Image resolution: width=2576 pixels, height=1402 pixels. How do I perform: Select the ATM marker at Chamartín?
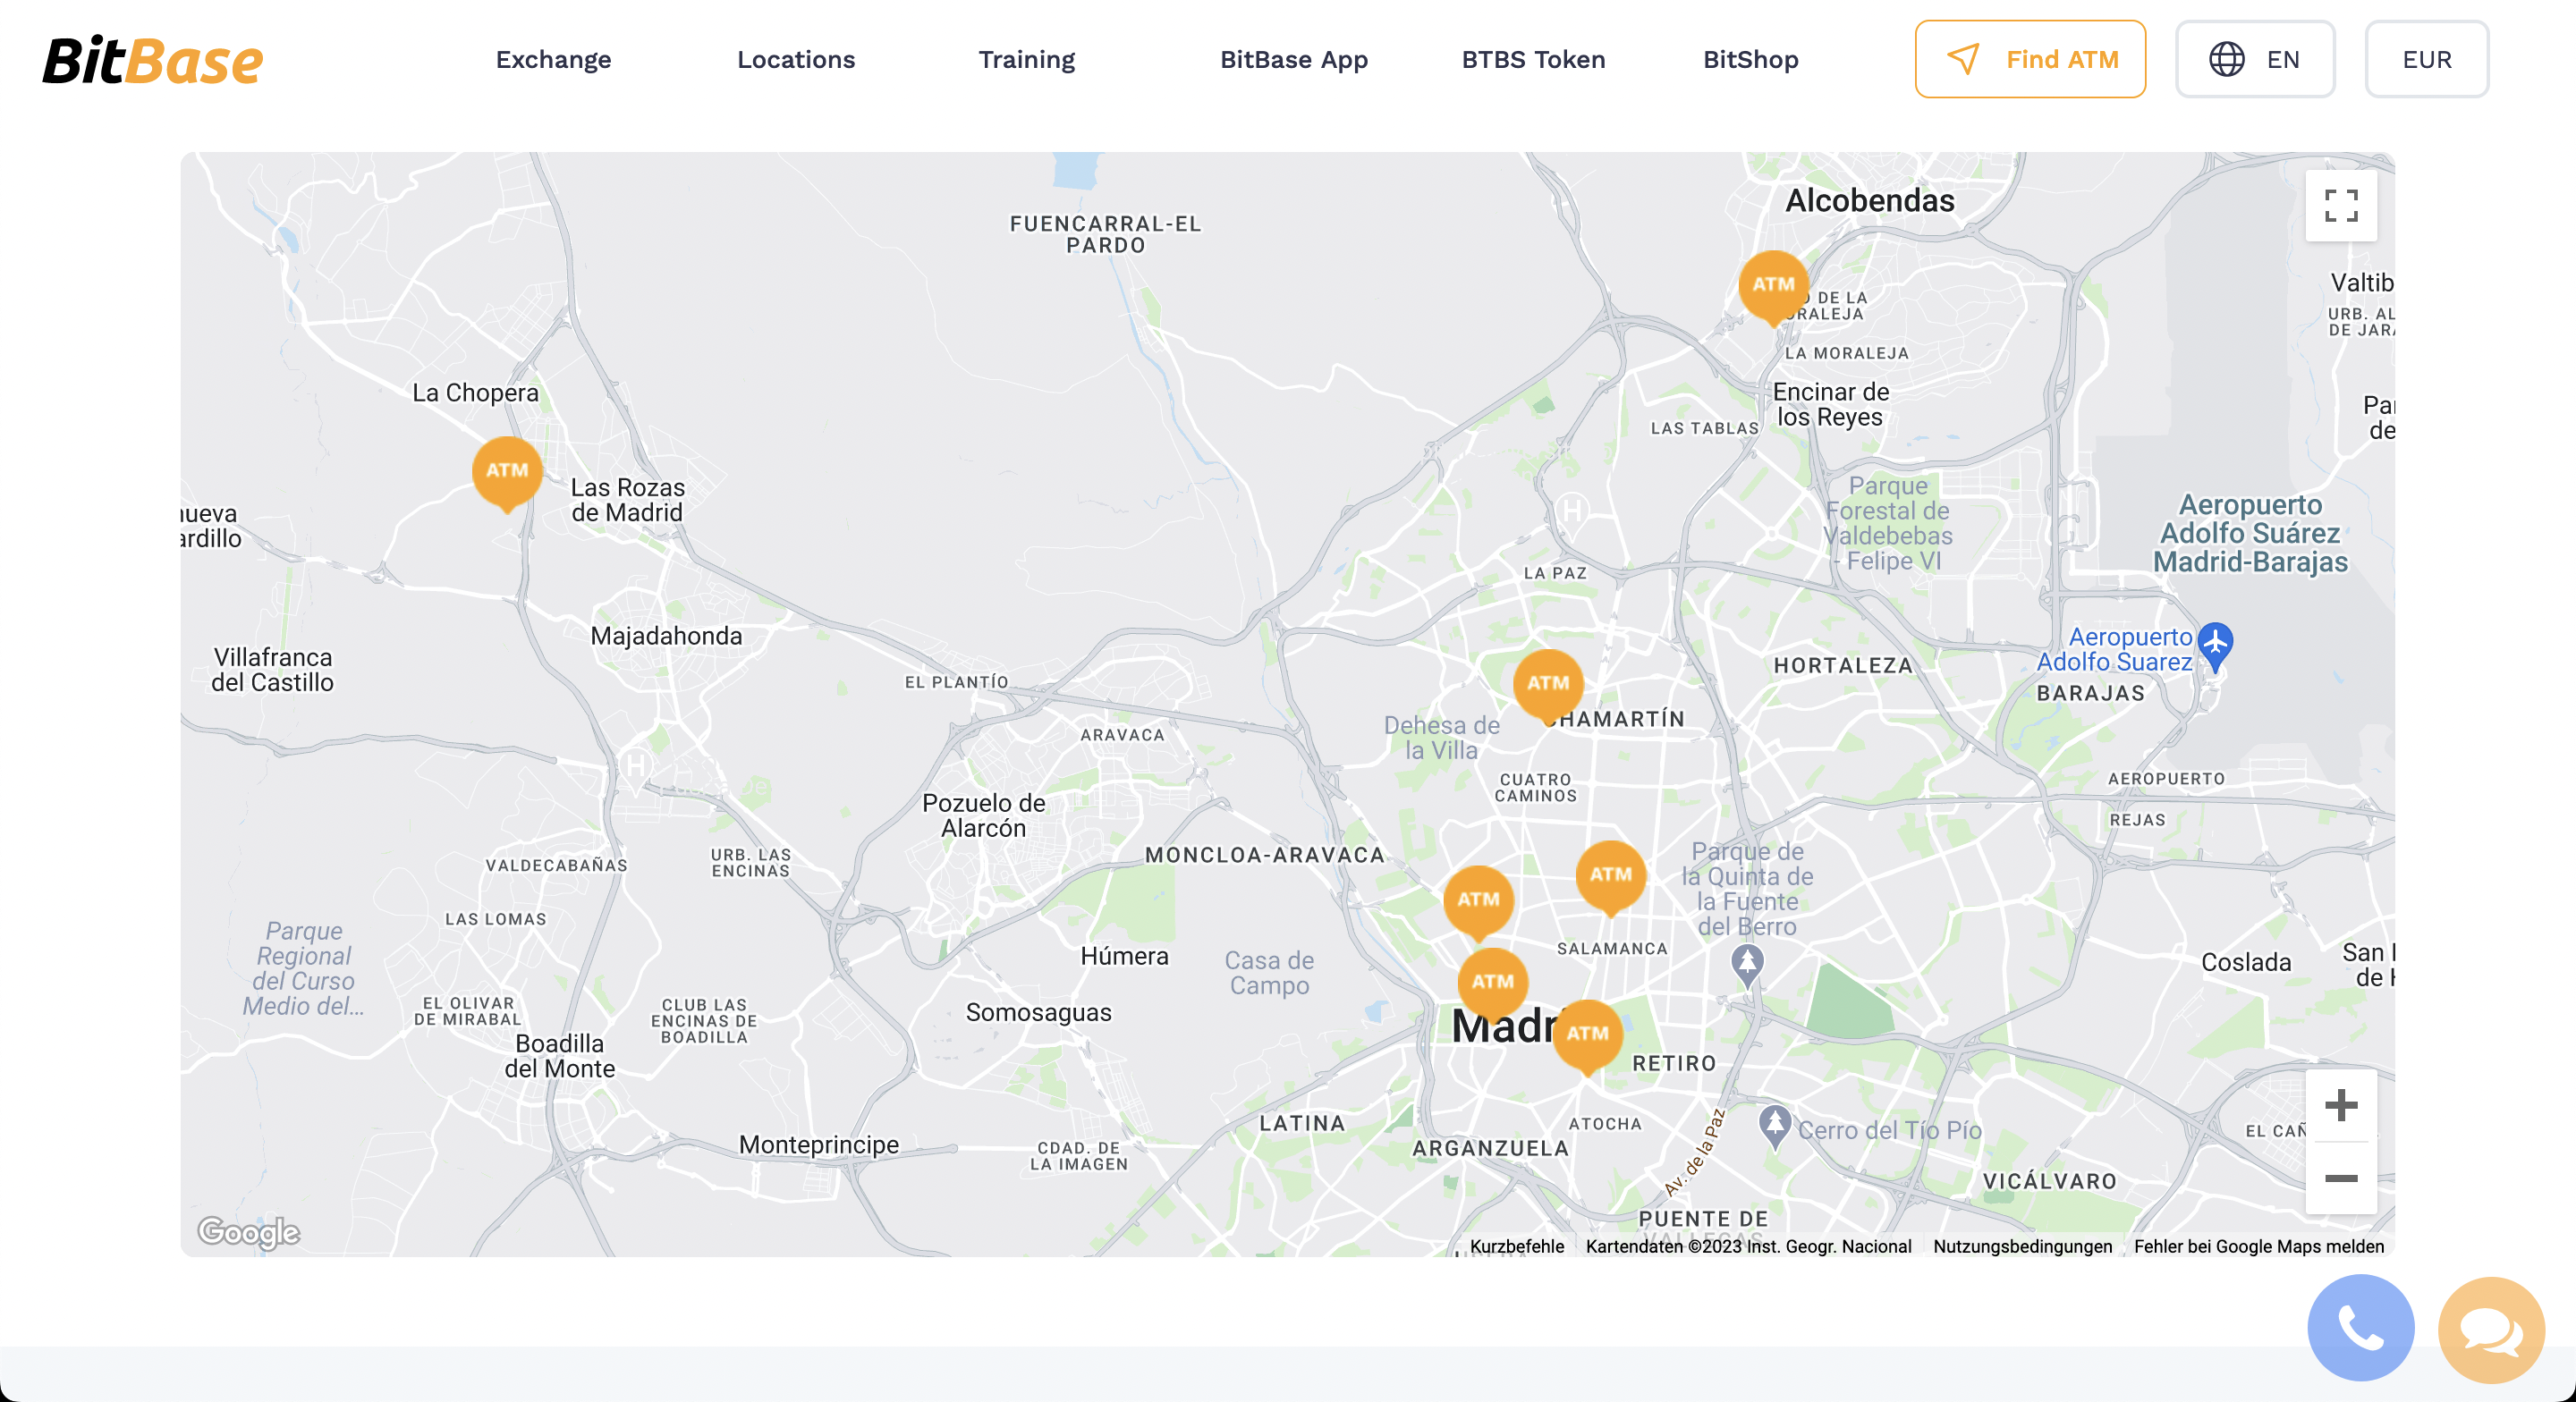[x=1548, y=687]
